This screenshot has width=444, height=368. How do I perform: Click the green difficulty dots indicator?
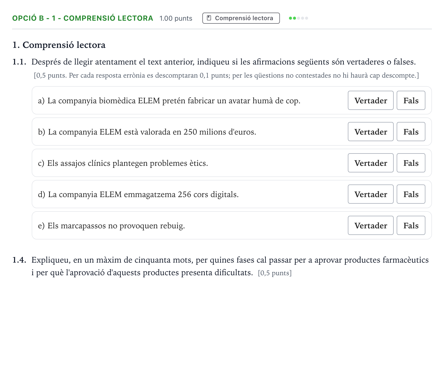(299, 18)
